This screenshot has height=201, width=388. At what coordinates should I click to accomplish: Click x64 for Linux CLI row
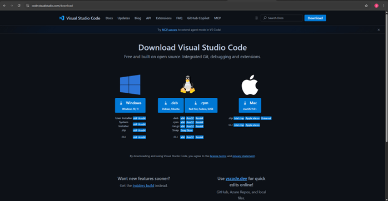tap(183, 137)
